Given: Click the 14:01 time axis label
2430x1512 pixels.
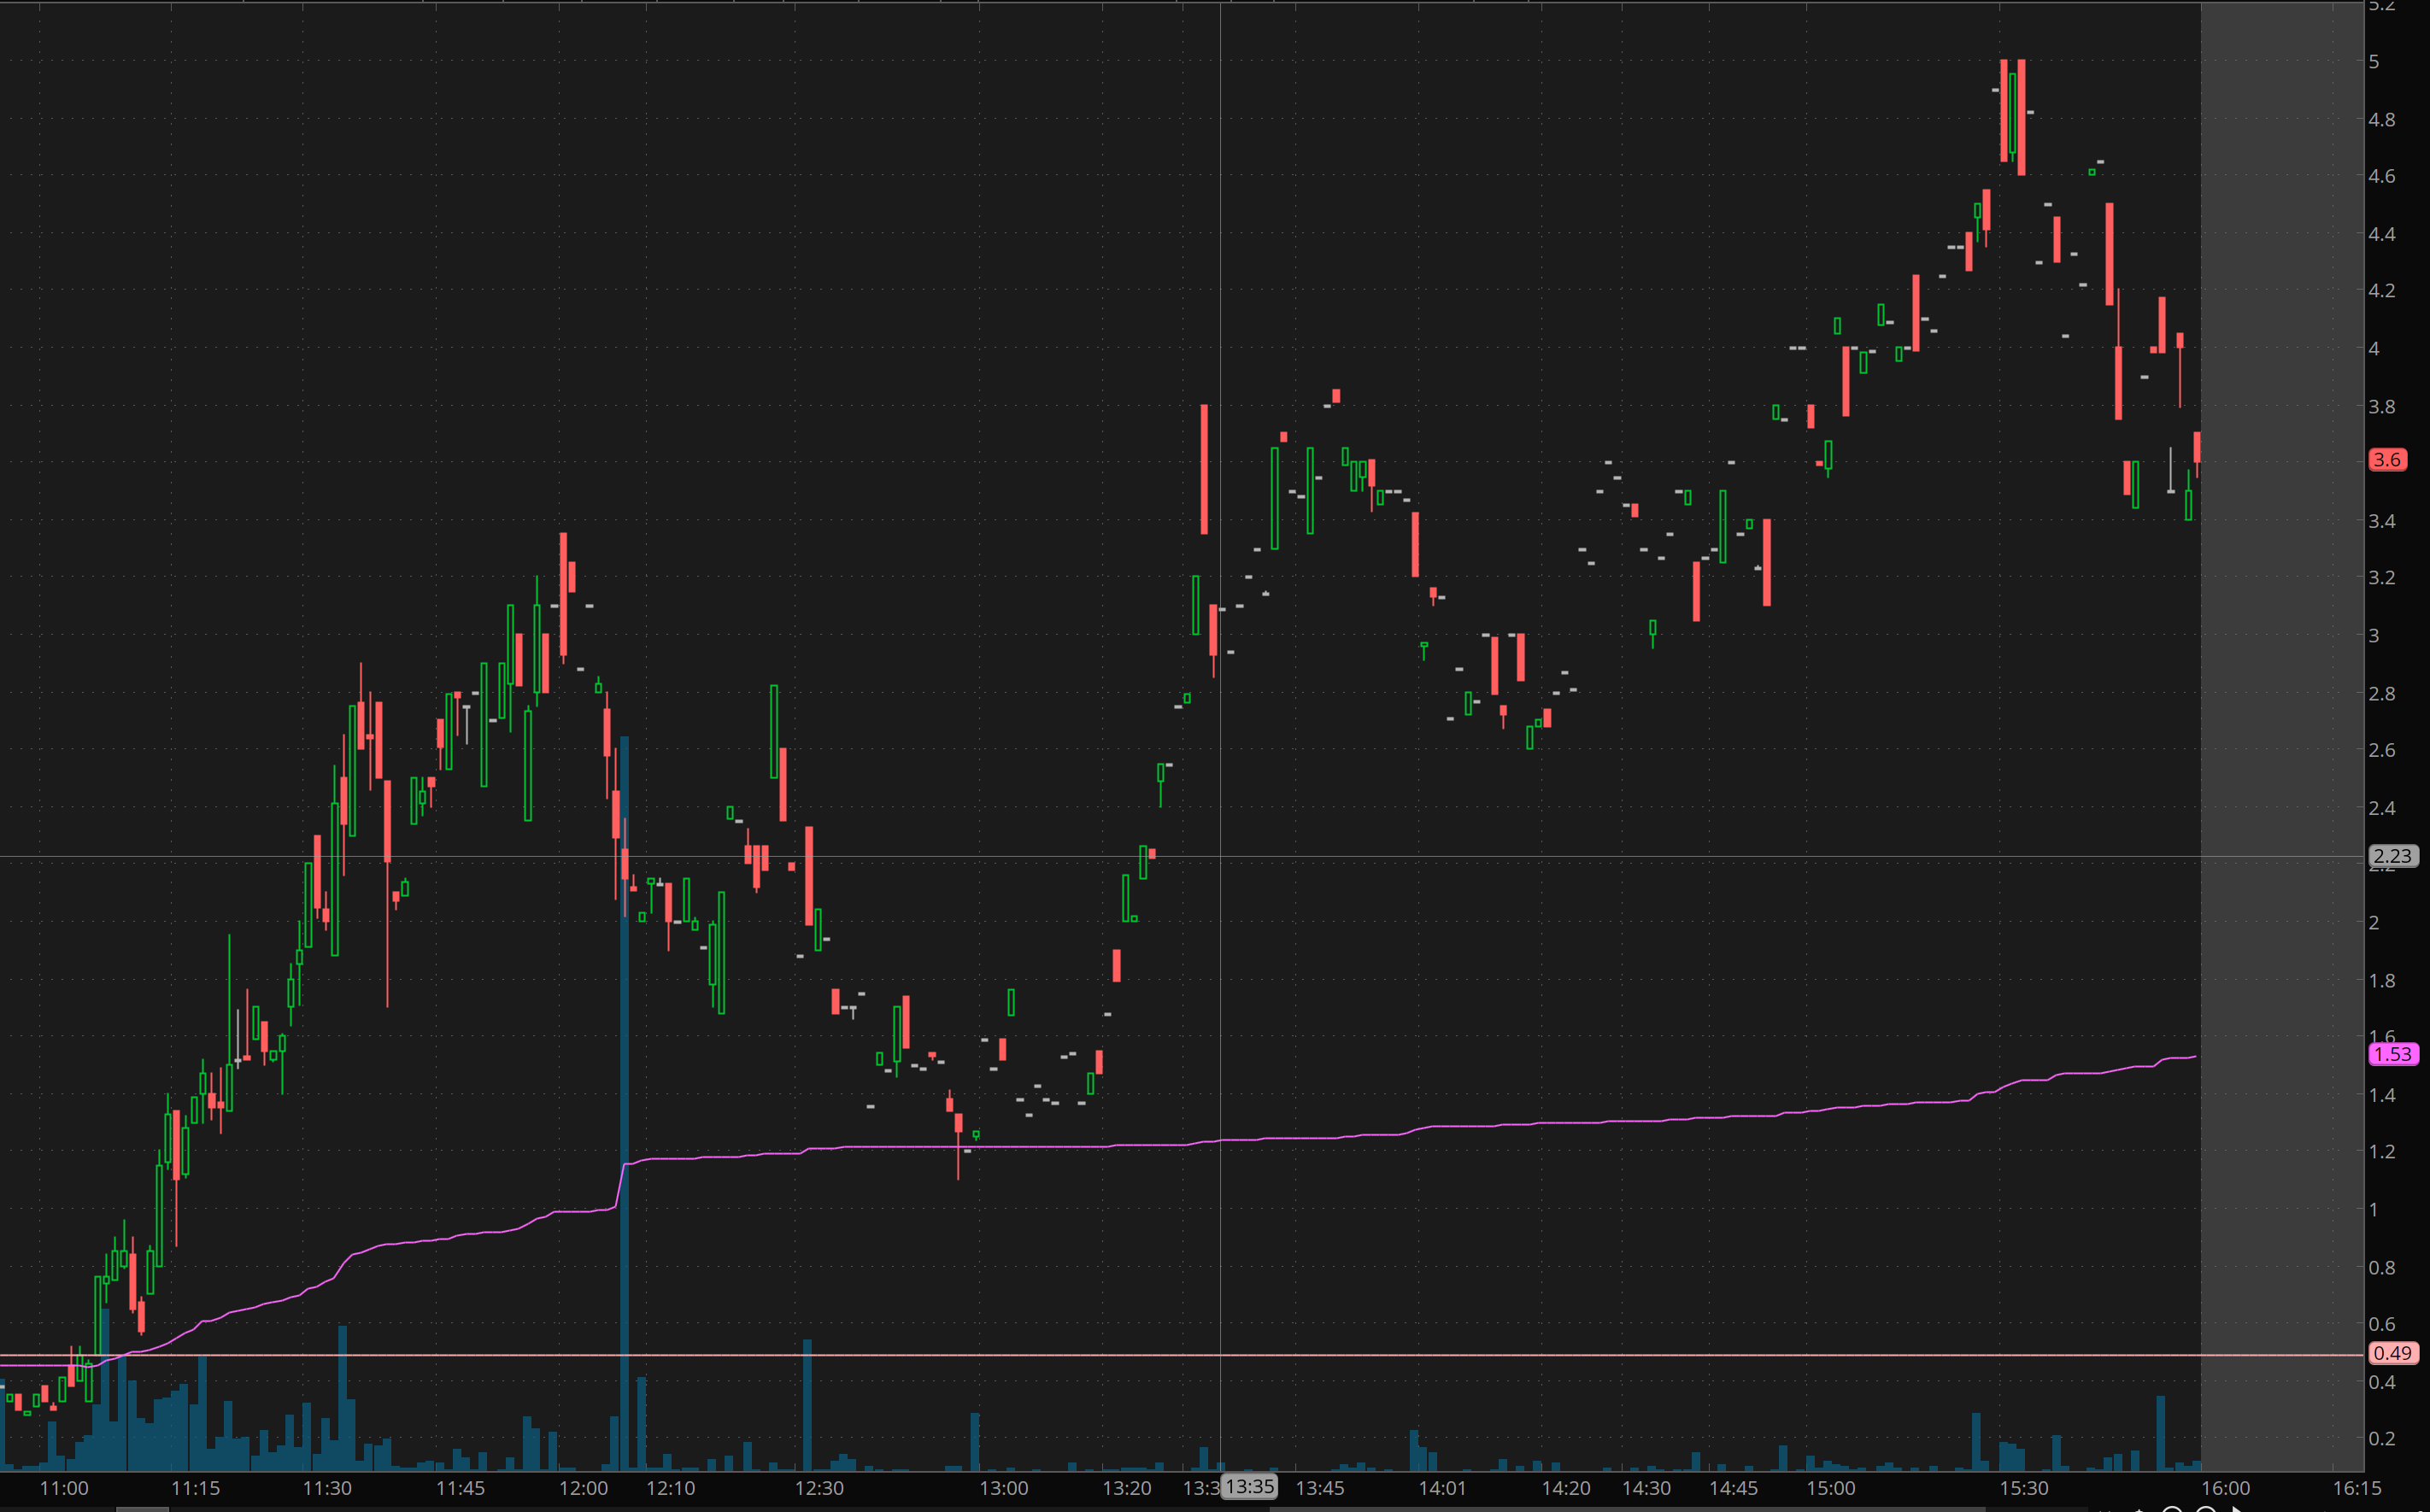Looking at the screenshot, I should (x=1442, y=1488).
